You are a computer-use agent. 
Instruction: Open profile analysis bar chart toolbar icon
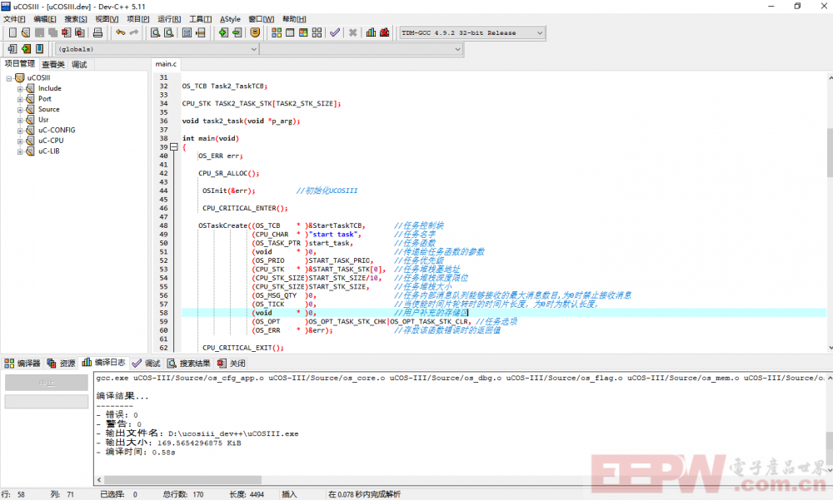pyautogui.click(x=371, y=33)
